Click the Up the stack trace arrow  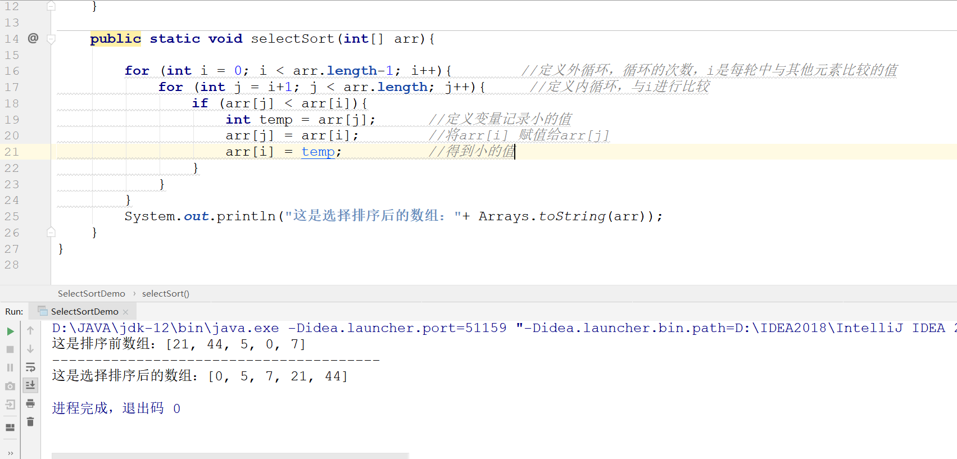tap(30, 330)
